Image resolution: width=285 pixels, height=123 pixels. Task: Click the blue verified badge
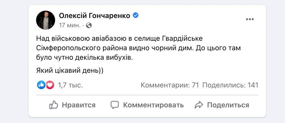pyautogui.click(x=136, y=16)
